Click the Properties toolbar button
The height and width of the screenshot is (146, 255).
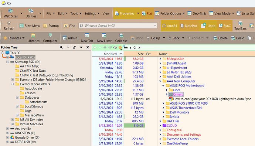coord(125,14)
